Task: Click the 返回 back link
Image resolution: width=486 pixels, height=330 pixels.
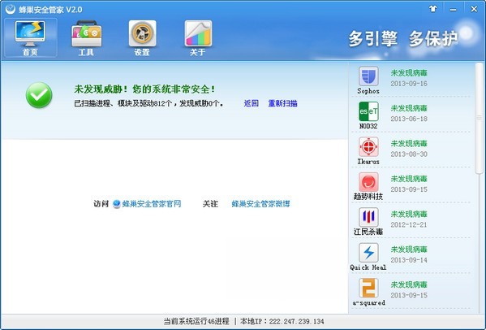Action: click(251, 103)
